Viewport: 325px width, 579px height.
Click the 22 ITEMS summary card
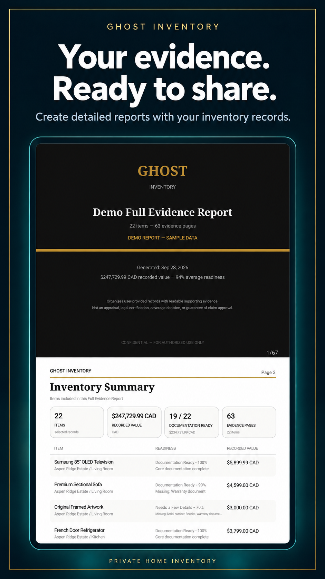tap(77, 422)
